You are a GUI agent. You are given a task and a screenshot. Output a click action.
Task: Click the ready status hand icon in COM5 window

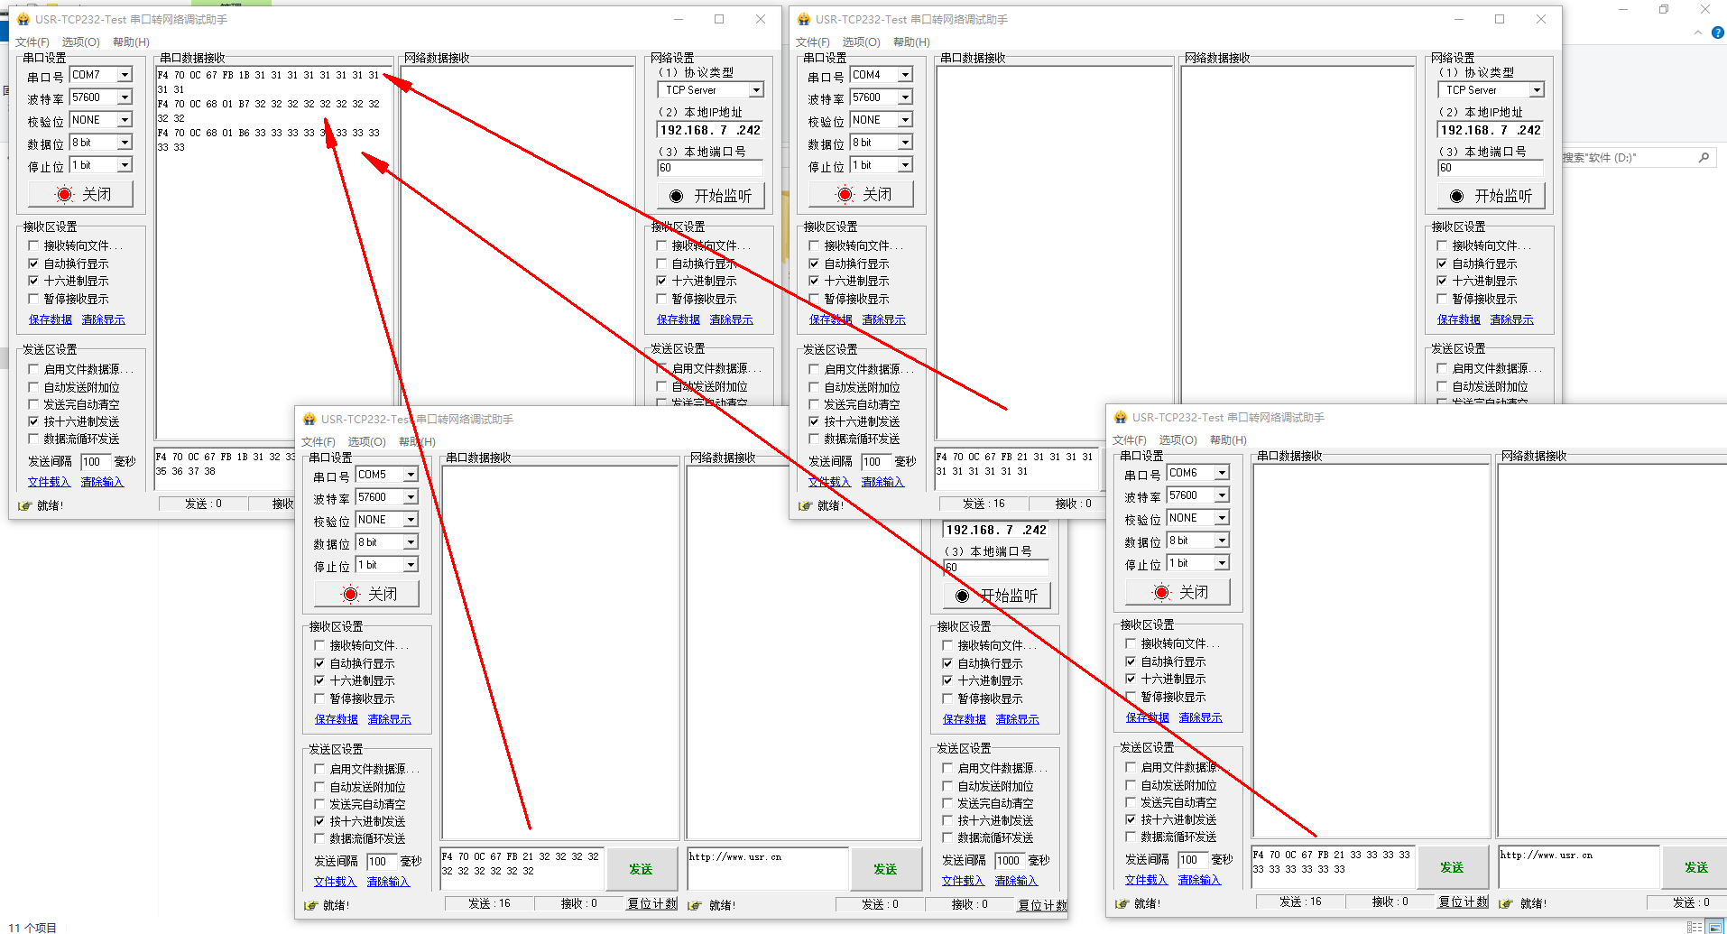[x=310, y=905]
